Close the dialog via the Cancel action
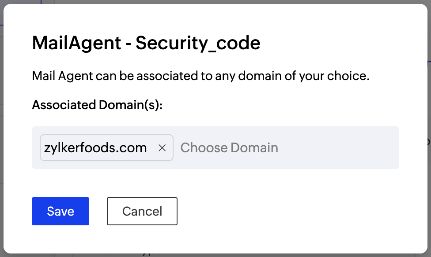The image size is (431, 257). [142, 211]
